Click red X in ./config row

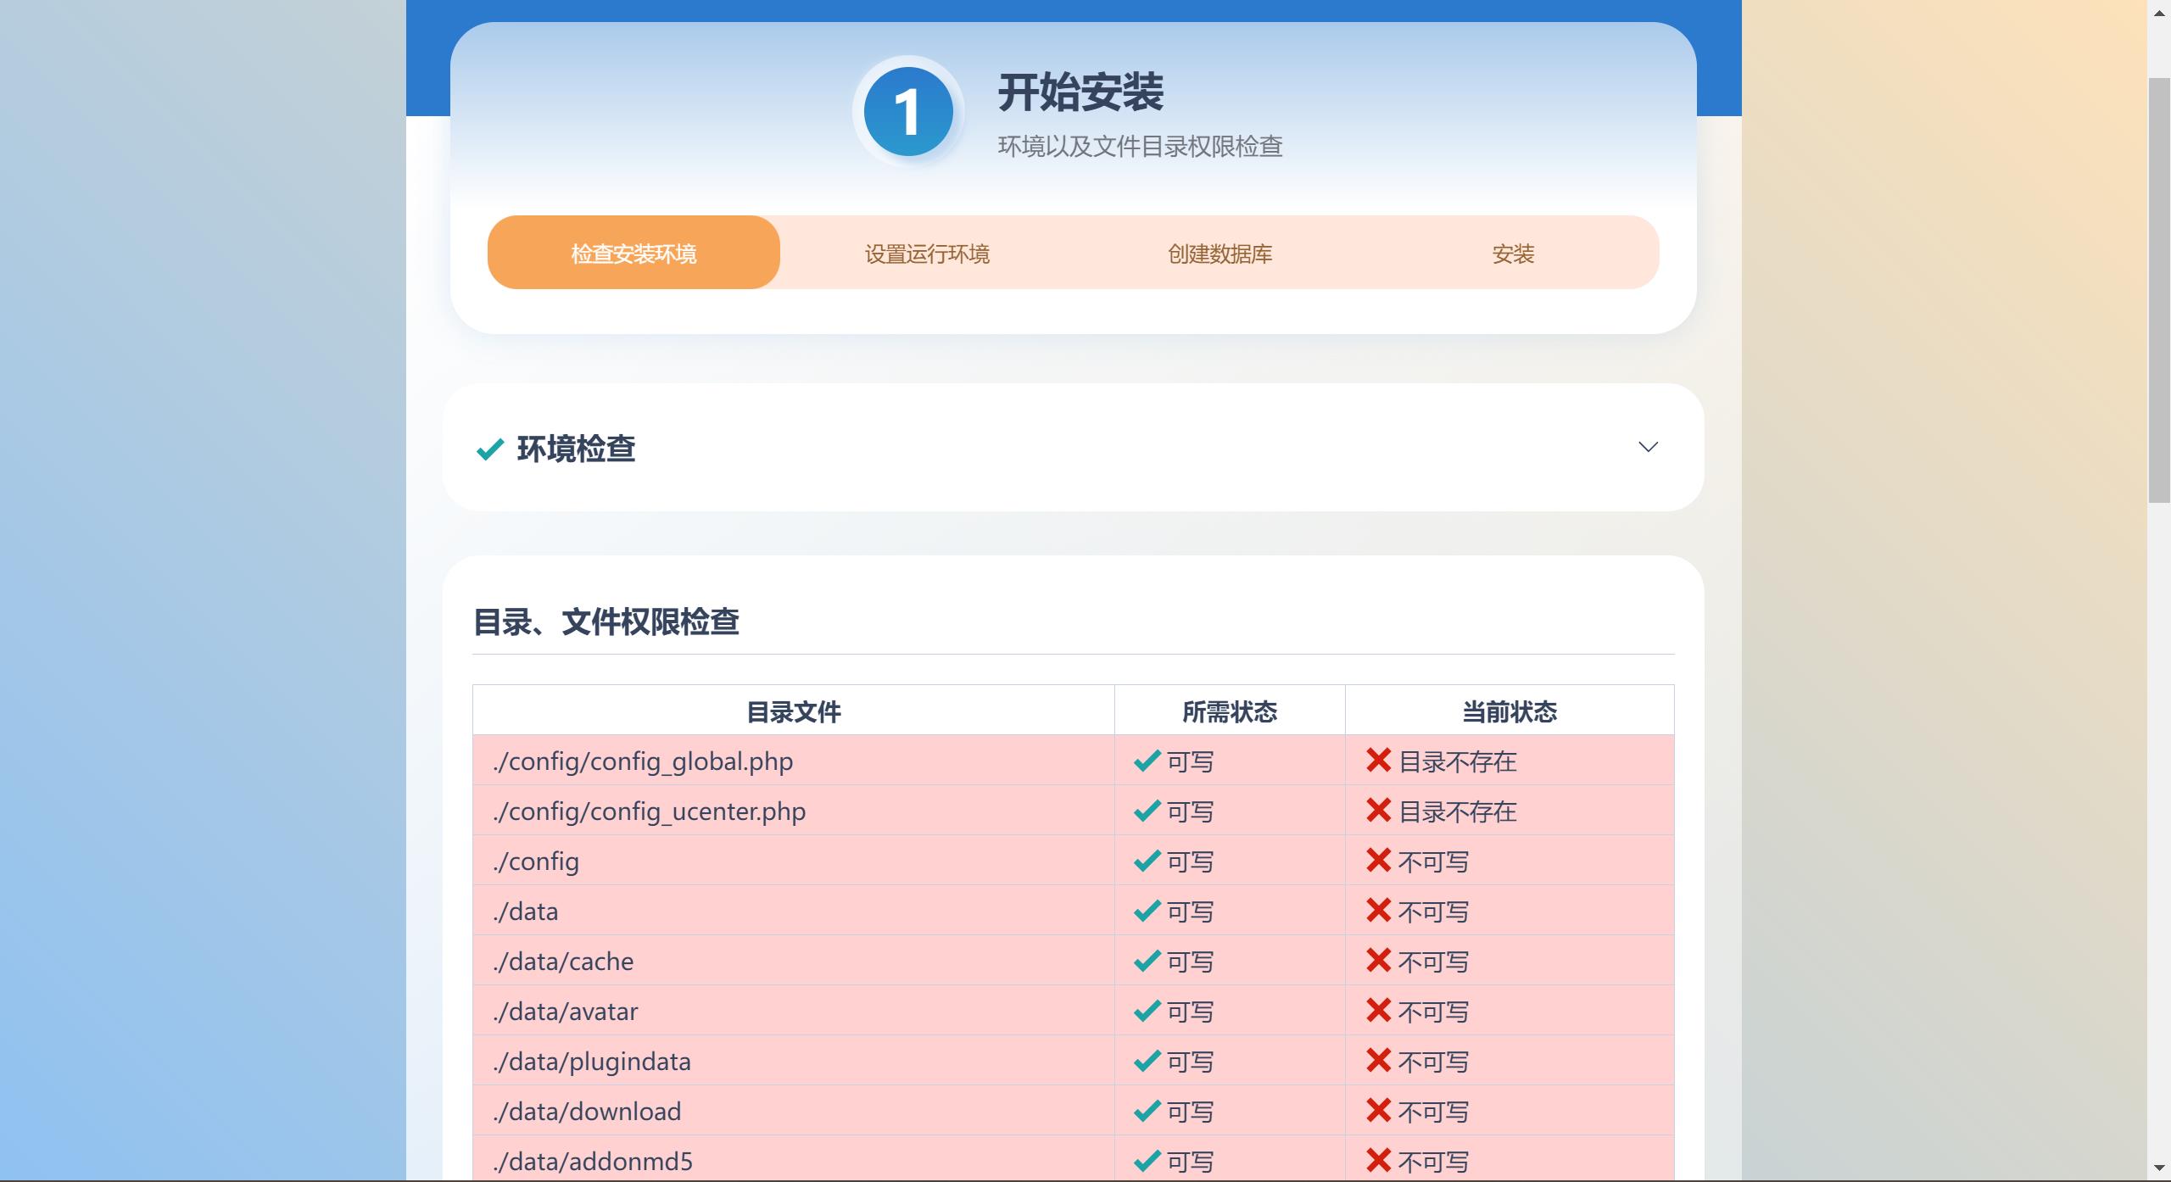1378,860
